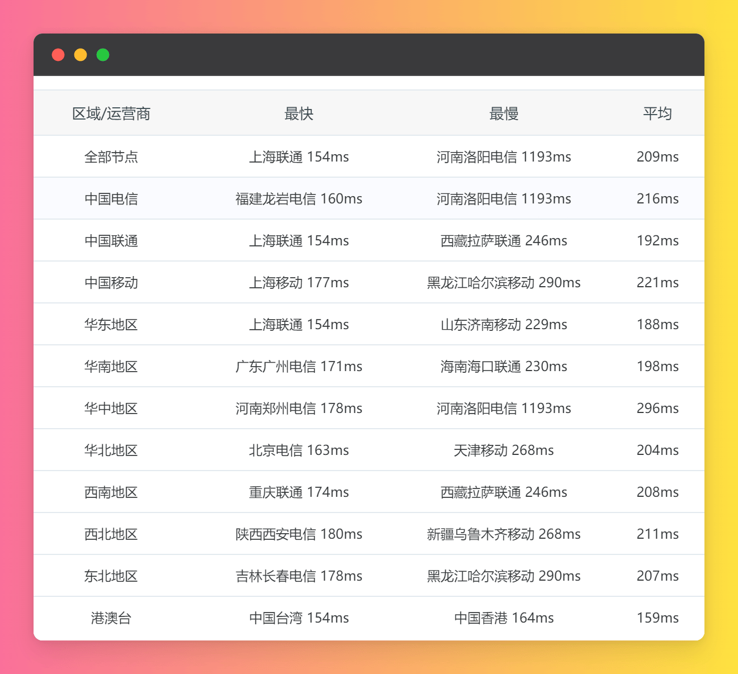Screen dimensions: 738x674
Task: Select the 东北地区 row label
Action: [111, 576]
